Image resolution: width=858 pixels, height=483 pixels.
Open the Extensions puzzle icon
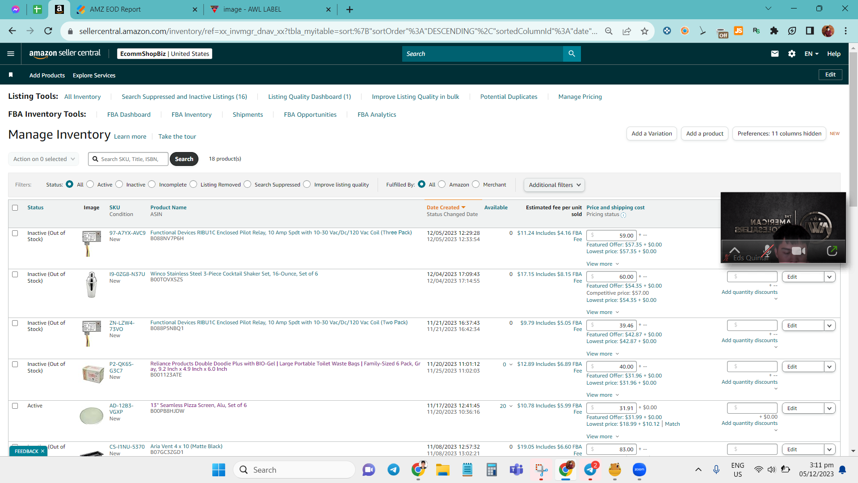pyautogui.click(x=774, y=31)
